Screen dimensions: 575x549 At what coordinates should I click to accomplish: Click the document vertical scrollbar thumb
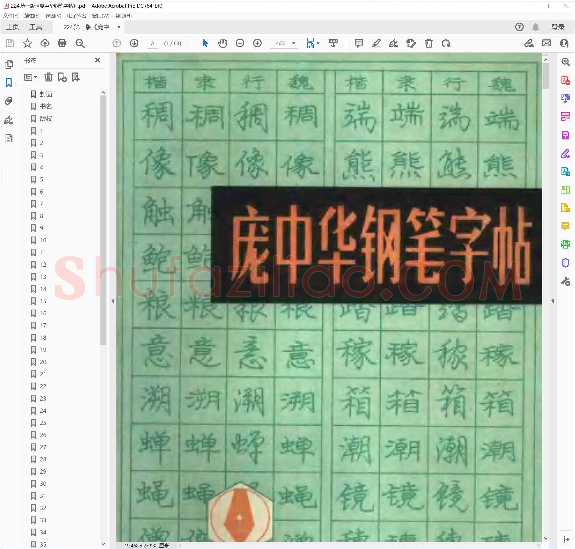point(545,75)
